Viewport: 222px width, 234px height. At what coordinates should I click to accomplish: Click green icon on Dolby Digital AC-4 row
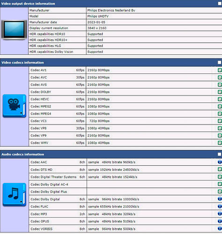coord(220,184)
